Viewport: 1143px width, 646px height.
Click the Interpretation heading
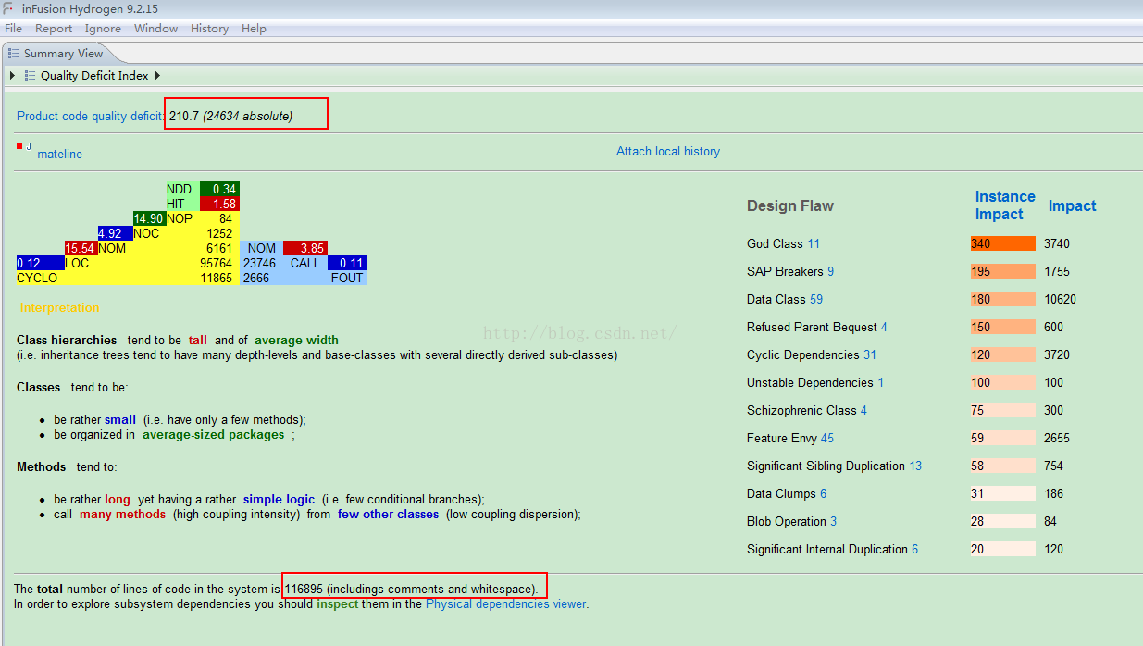click(59, 307)
